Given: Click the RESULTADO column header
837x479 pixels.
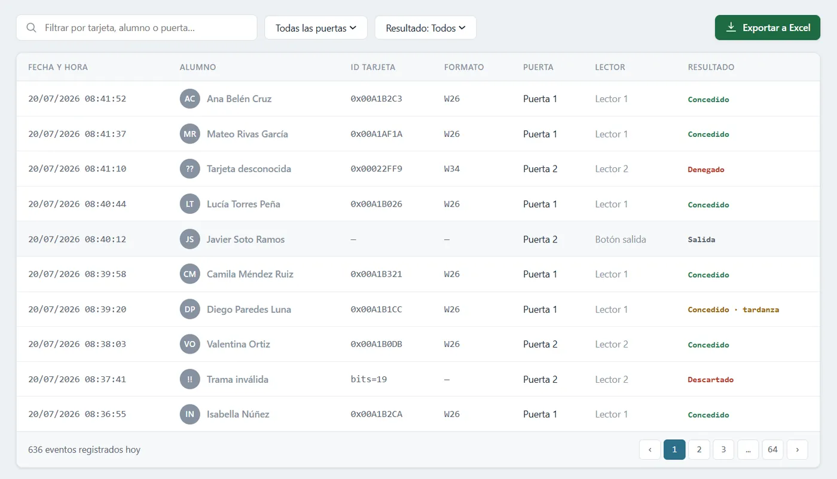Looking at the screenshot, I should tap(711, 67).
